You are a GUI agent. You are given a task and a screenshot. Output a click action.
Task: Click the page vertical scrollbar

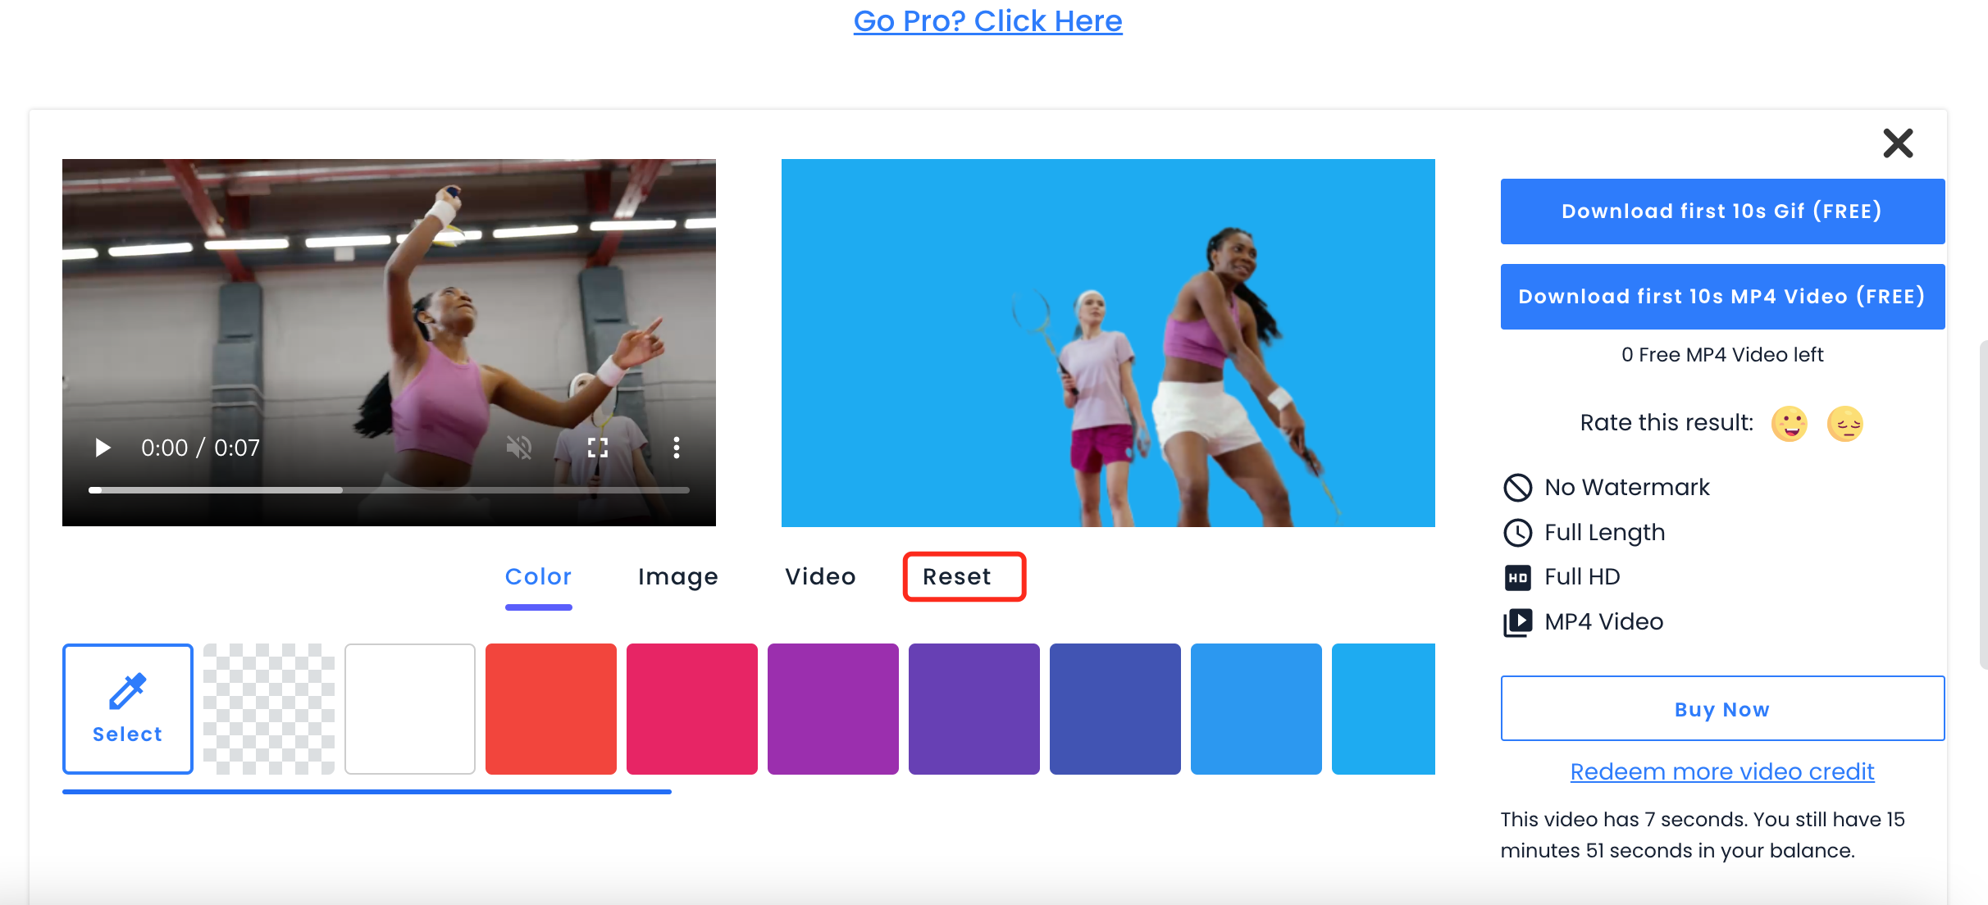pos(1983,504)
